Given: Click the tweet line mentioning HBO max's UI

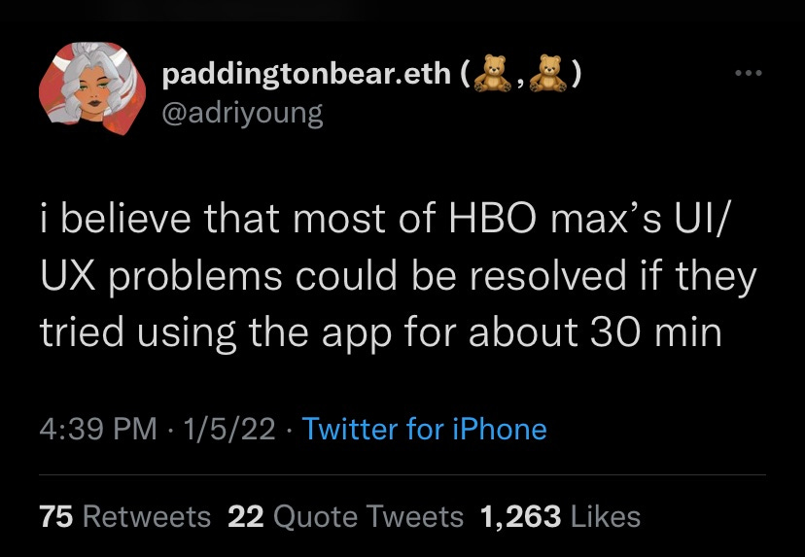Looking at the screenshot, I should click(381, 220).
